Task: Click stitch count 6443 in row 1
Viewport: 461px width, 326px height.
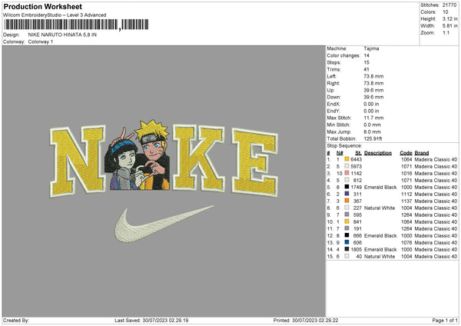Action: tap(356, 159)
